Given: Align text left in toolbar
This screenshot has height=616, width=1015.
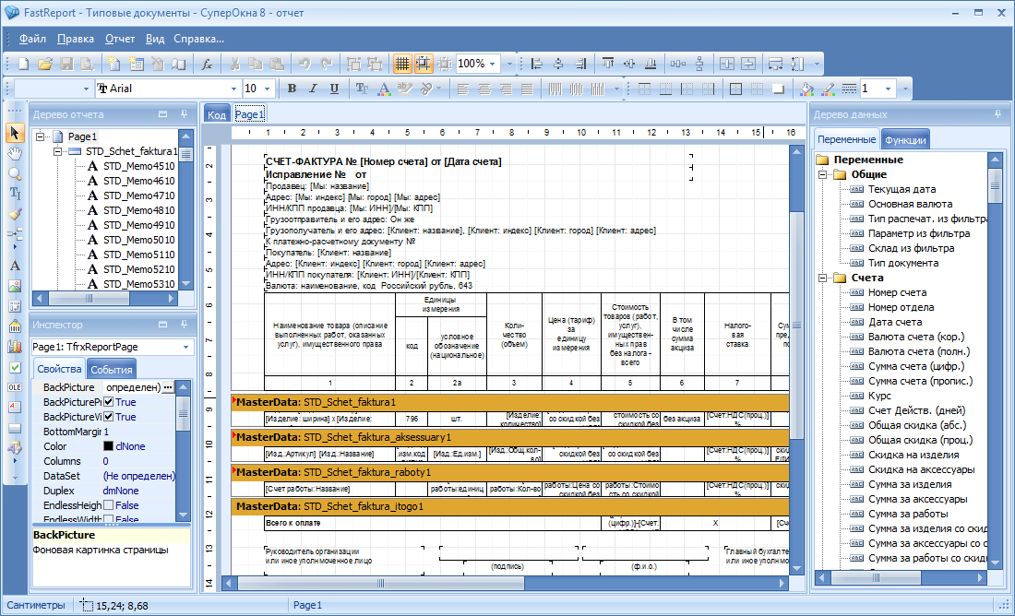Looking at the screenshot, I should [463, 89].
